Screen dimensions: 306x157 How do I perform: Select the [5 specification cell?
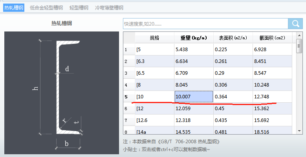point(154,50)
